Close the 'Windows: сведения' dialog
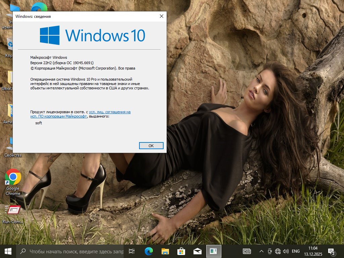The image size is (344, 258). click(x=162, y=16)
